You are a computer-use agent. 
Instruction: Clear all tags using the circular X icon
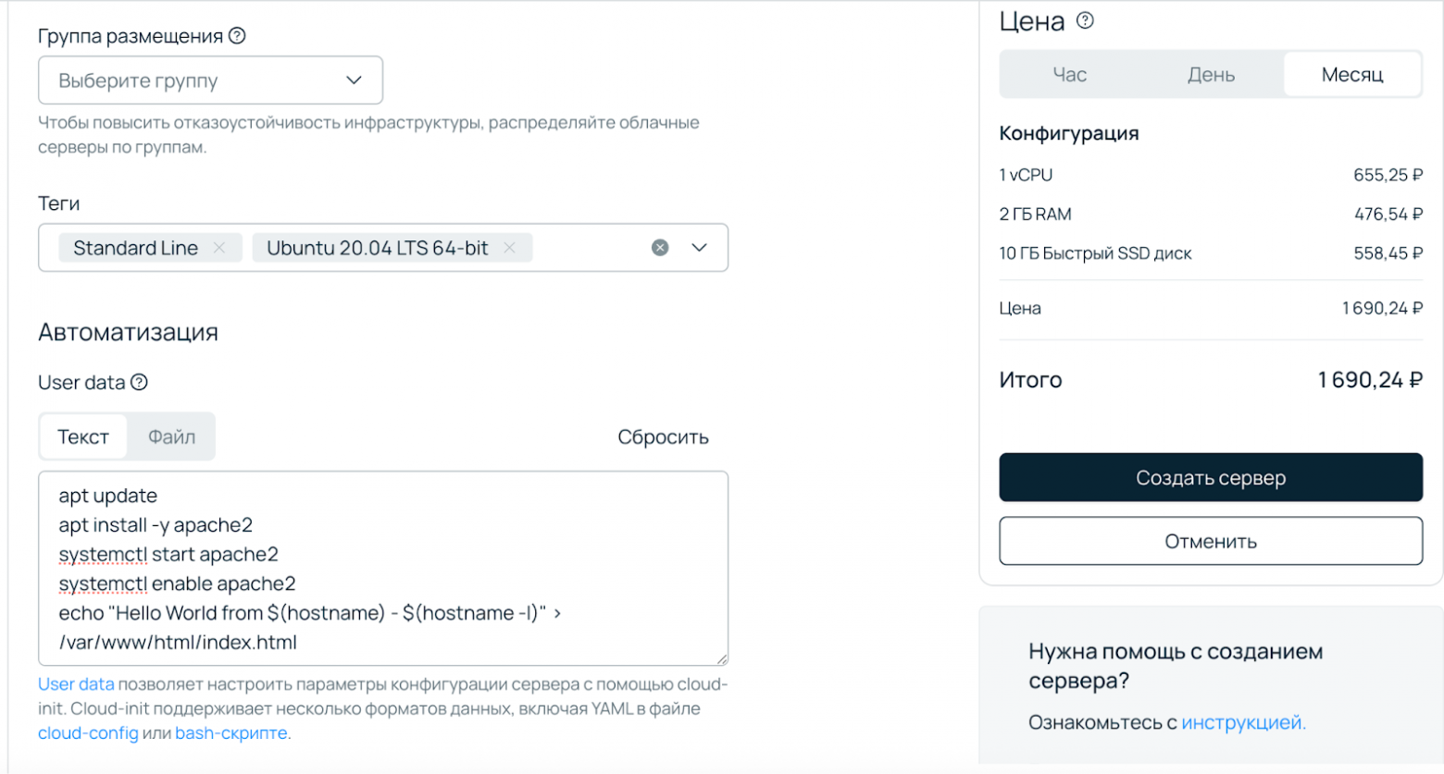coord(659,248)
